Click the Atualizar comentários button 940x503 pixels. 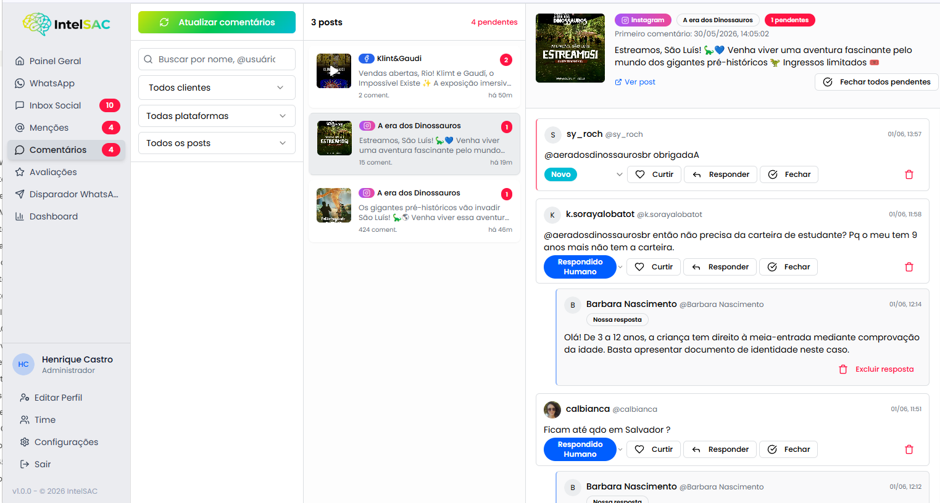pyautogui.click(x=217, y=22)
